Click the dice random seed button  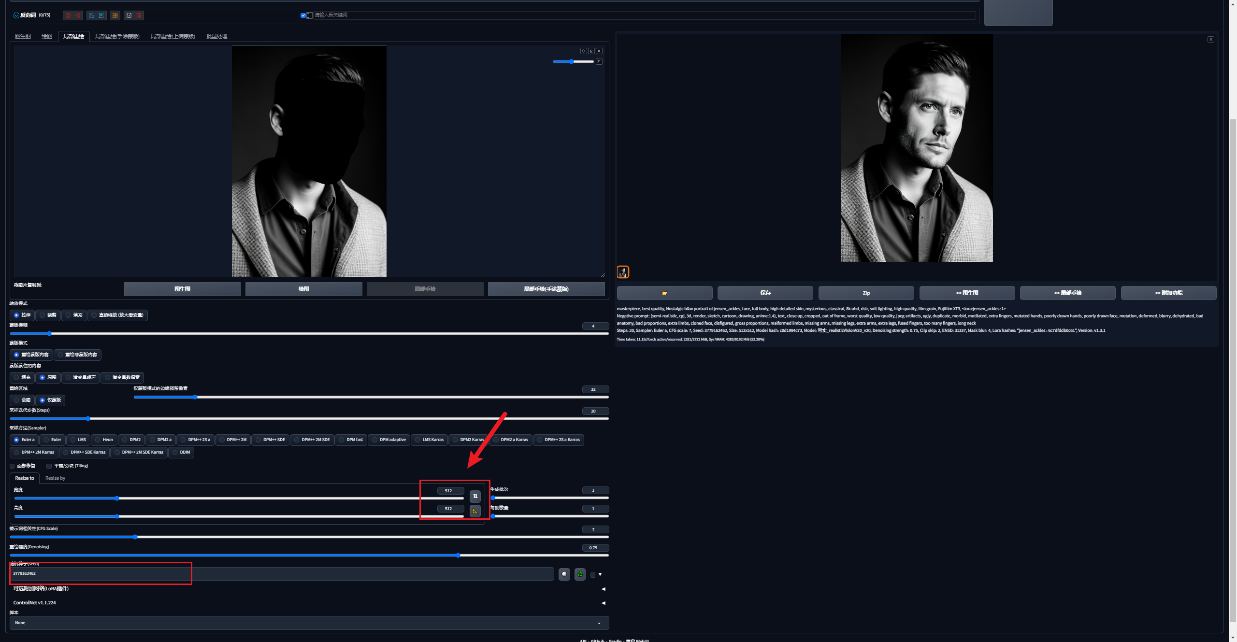pyautogui.click(x=564, y=574)
